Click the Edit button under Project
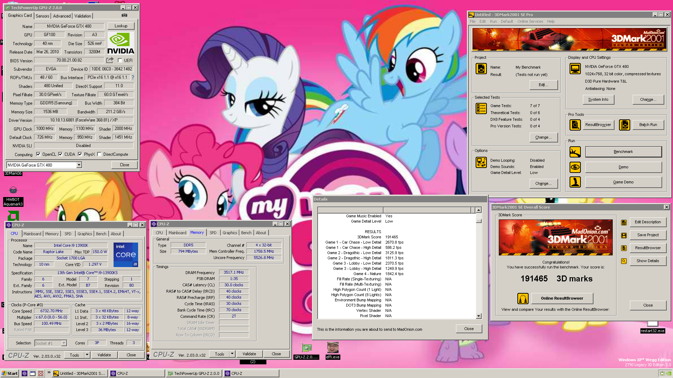This screenshot has height=378, width=673. pos(543,85)
